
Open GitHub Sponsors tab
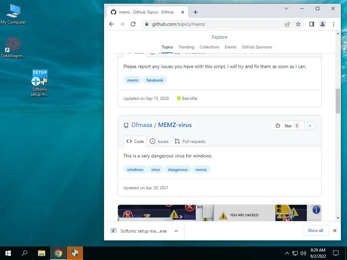click(257, 47)
